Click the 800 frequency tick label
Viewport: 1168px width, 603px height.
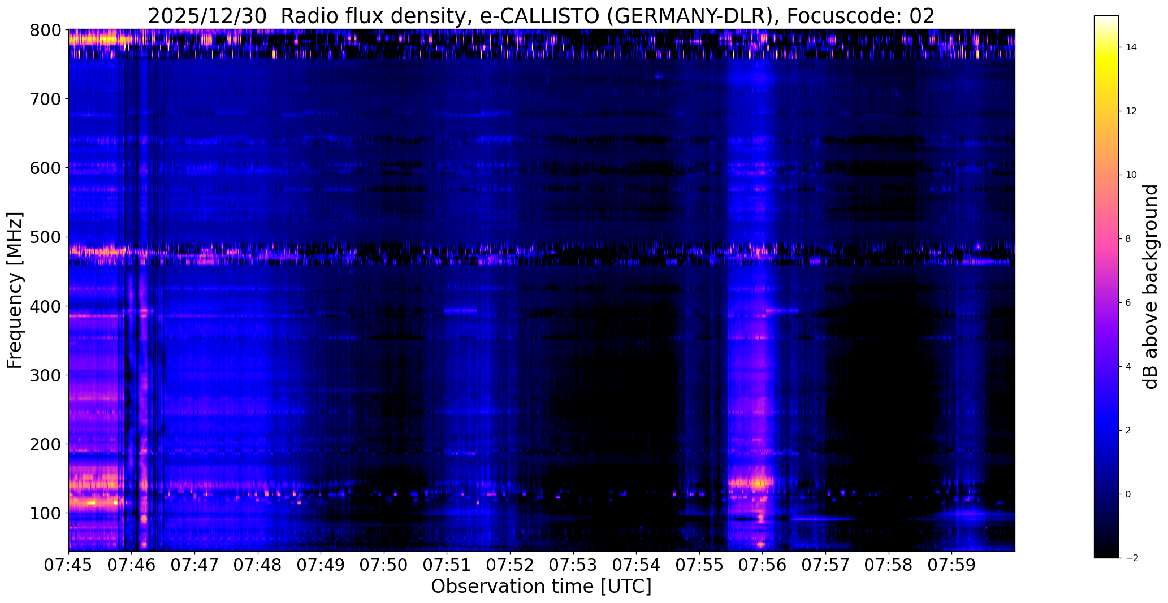pos(44,30)
